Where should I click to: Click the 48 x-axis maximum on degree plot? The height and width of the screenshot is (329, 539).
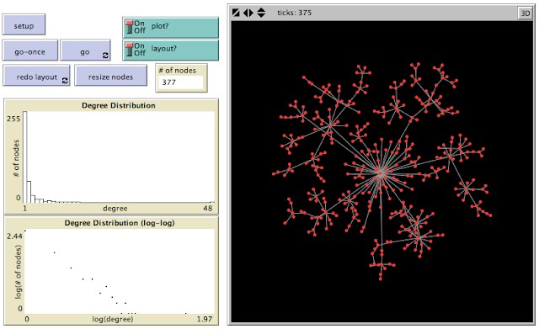pyautogui.click(x=208, y=208)
